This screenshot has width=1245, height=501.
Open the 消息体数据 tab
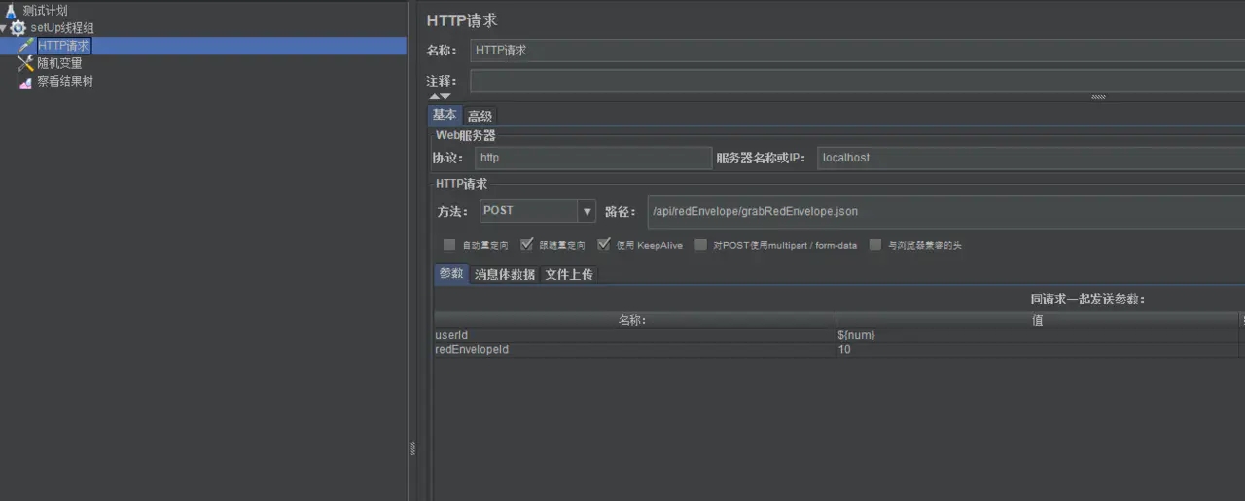[x=504, y=274]
